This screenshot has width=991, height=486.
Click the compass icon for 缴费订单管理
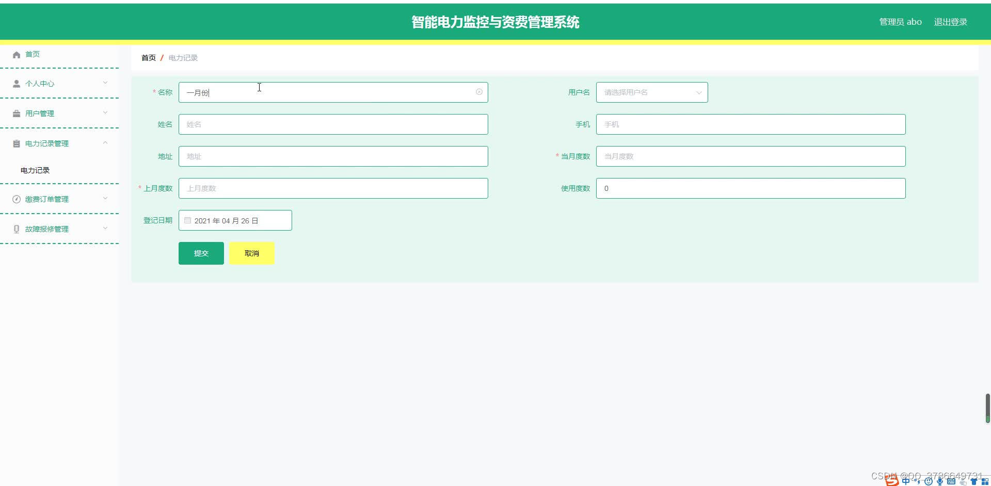(17, 199)
